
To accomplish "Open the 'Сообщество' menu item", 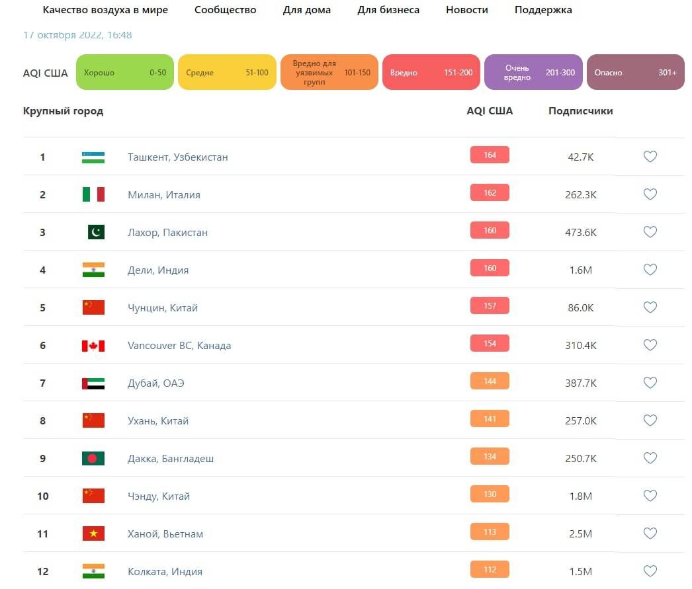I will click(x=225, y=10).
